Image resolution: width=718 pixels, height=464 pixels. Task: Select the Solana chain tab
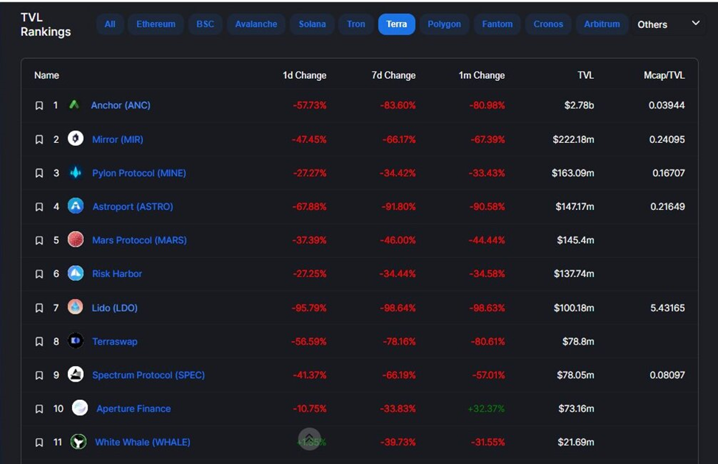pyautogui.click(x=312, y=24)
